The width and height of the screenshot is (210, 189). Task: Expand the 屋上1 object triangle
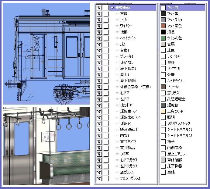117,75
